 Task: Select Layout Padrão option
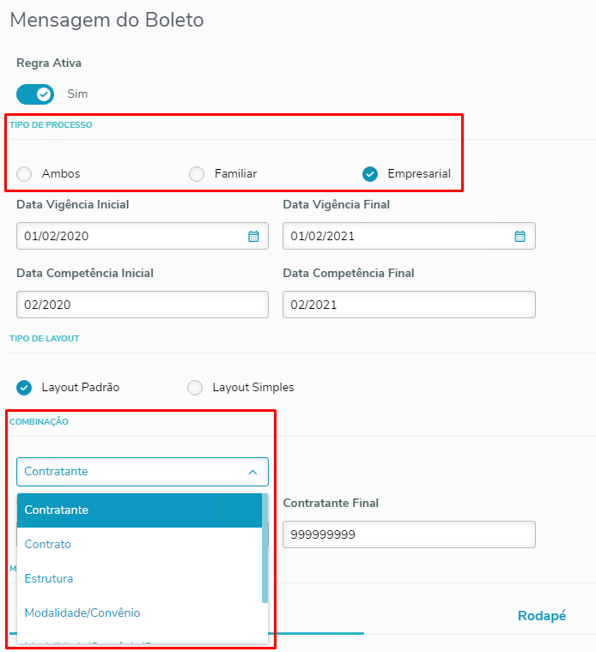[x=25, y=387]
